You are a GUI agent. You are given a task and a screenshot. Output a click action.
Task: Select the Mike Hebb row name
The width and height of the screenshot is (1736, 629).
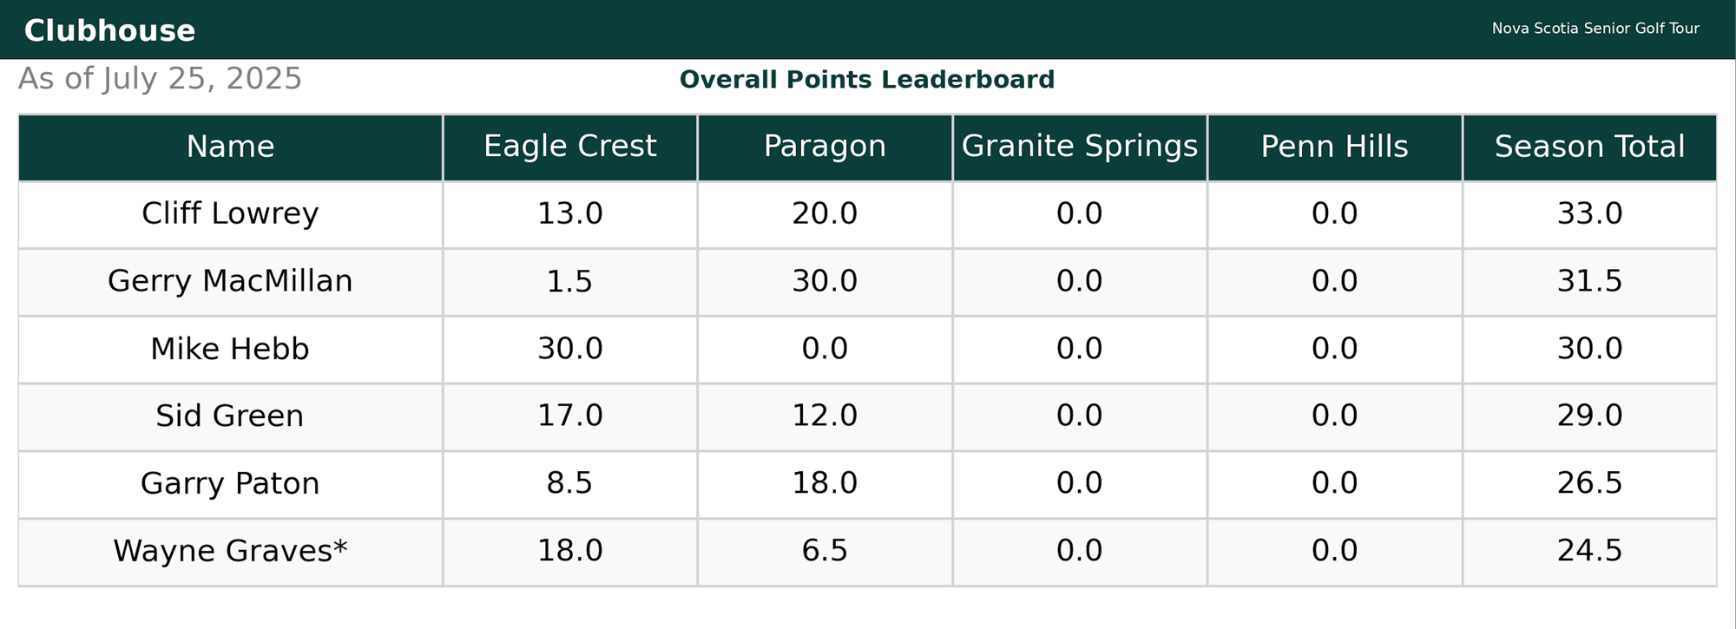point(230,350)
